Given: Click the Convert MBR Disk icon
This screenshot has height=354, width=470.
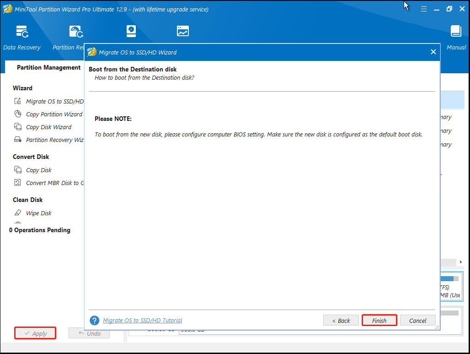Looking at the screenshot, I should point(18,183).
